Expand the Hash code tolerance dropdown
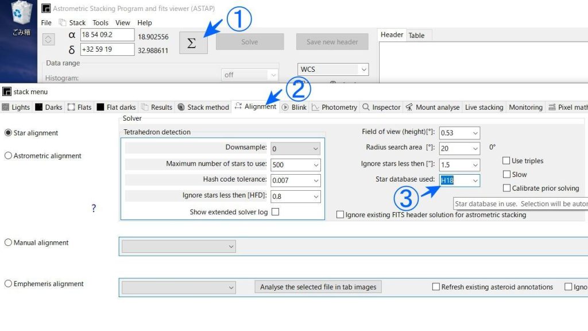 tap(316, 180)
